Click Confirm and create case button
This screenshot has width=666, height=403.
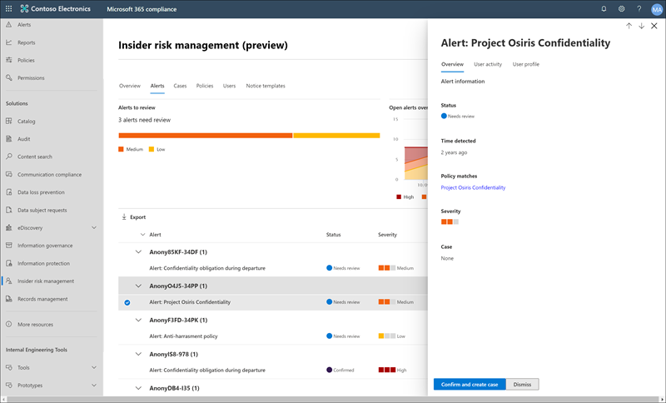(470, 384)
